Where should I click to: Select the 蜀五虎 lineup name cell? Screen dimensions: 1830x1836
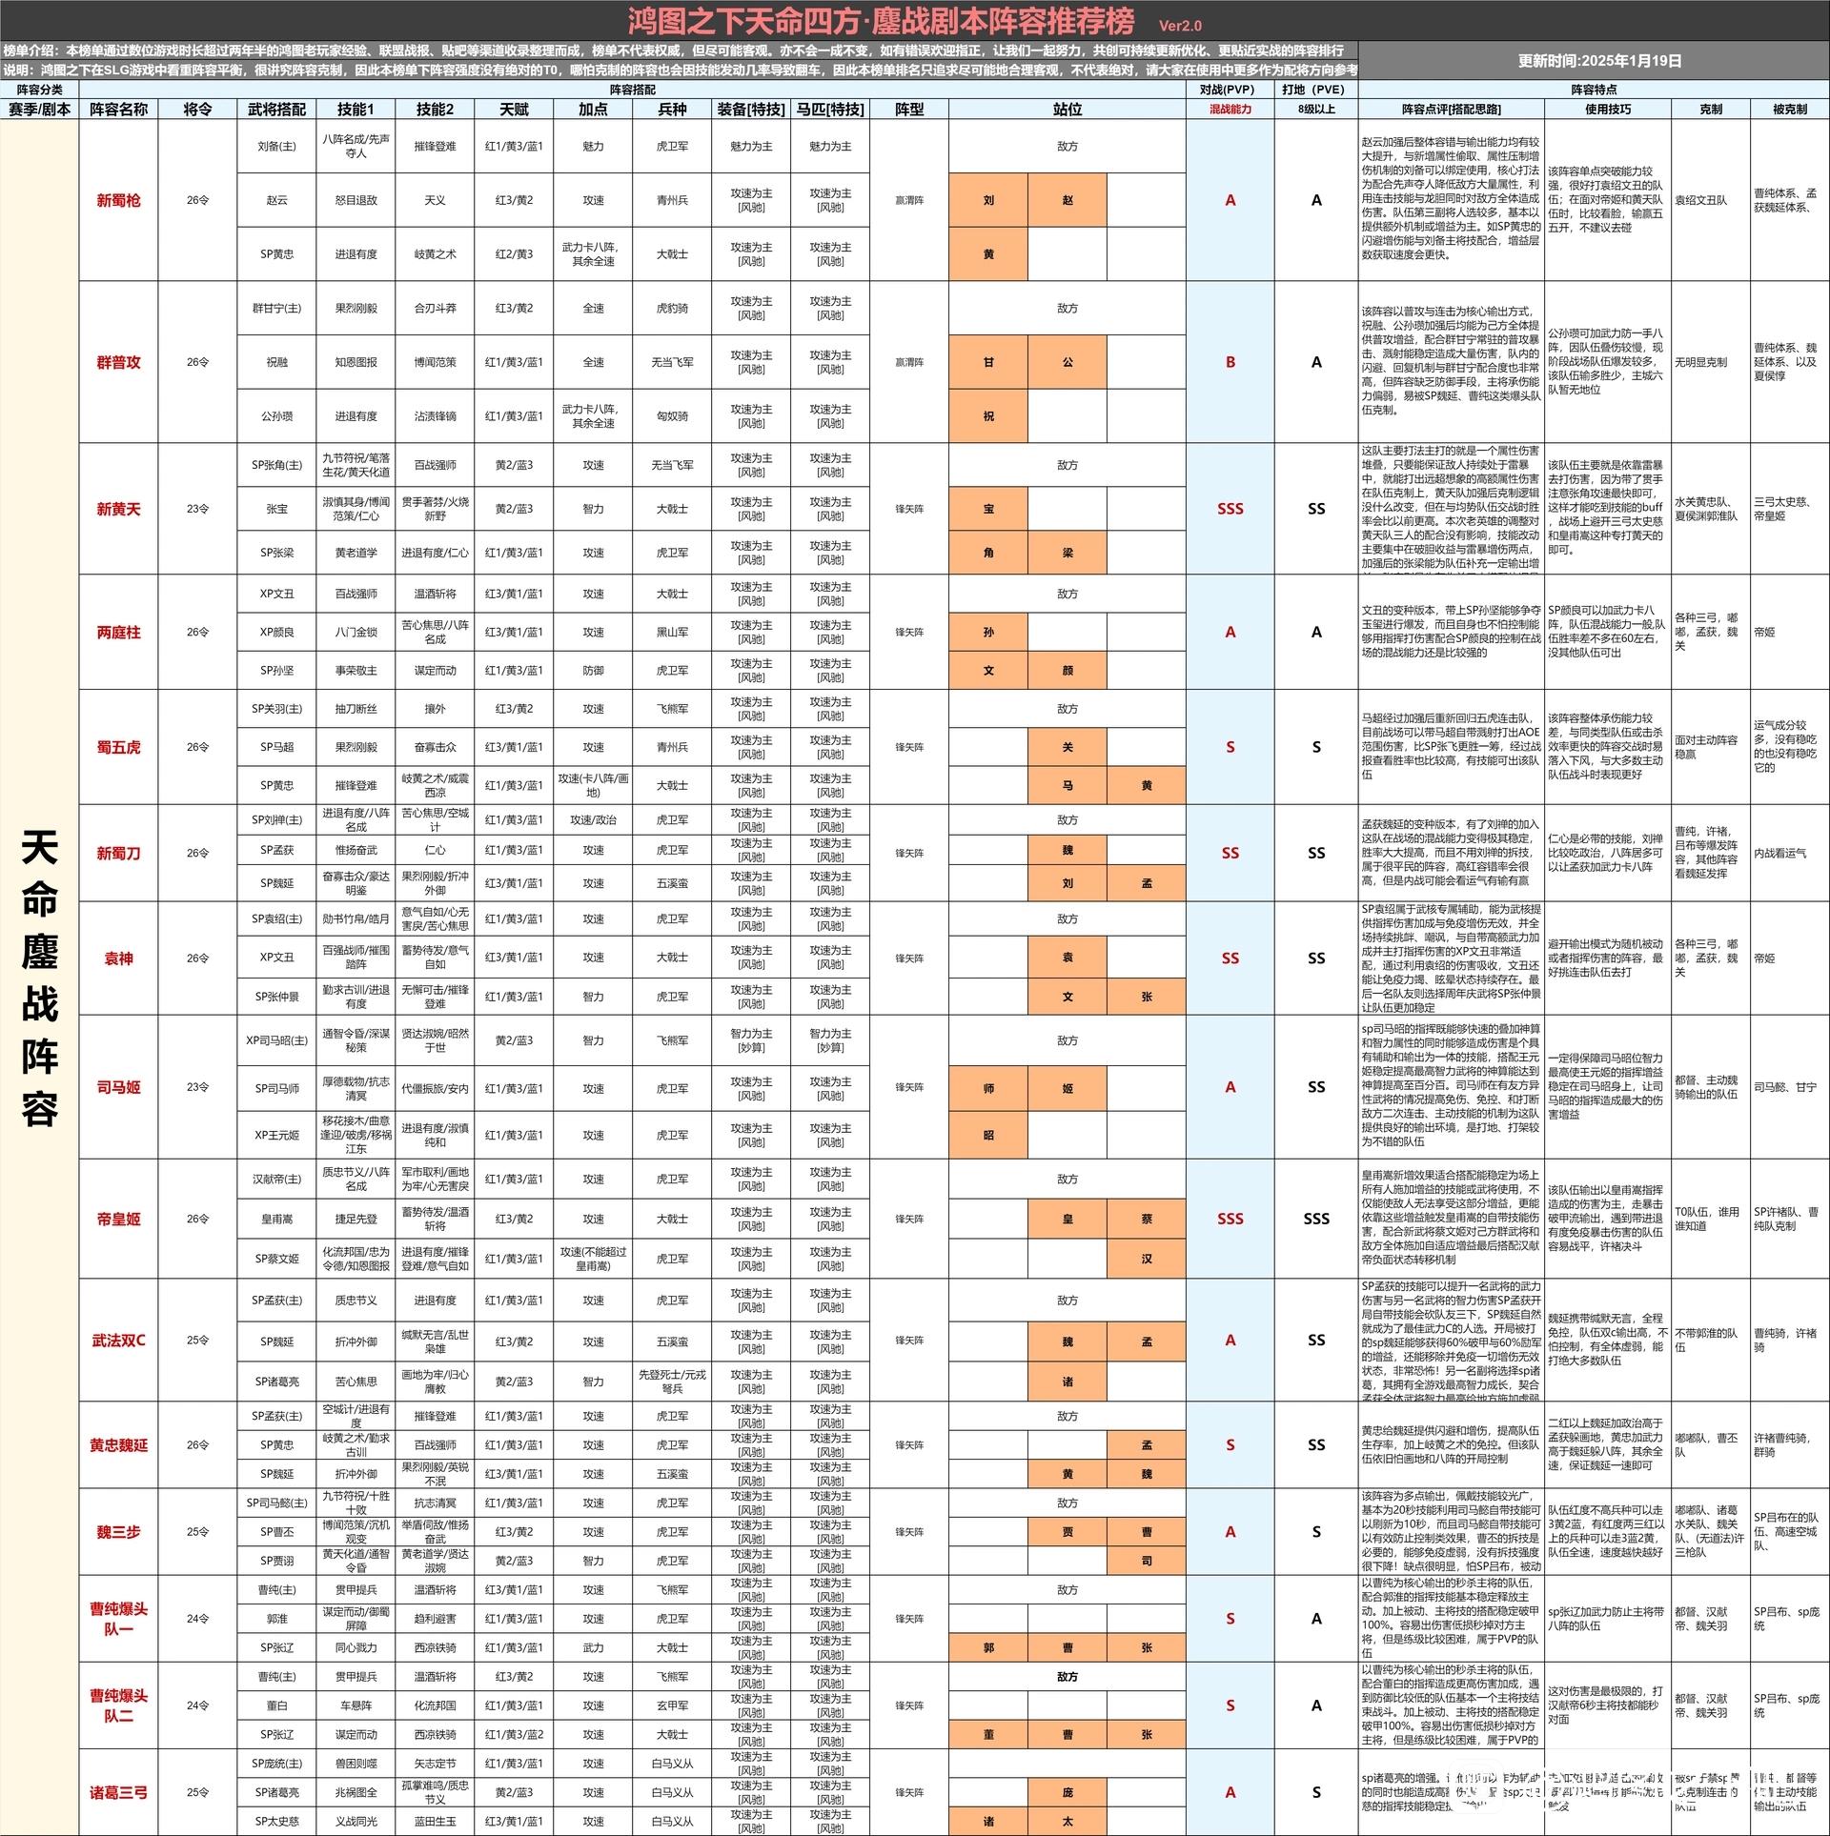118,747
